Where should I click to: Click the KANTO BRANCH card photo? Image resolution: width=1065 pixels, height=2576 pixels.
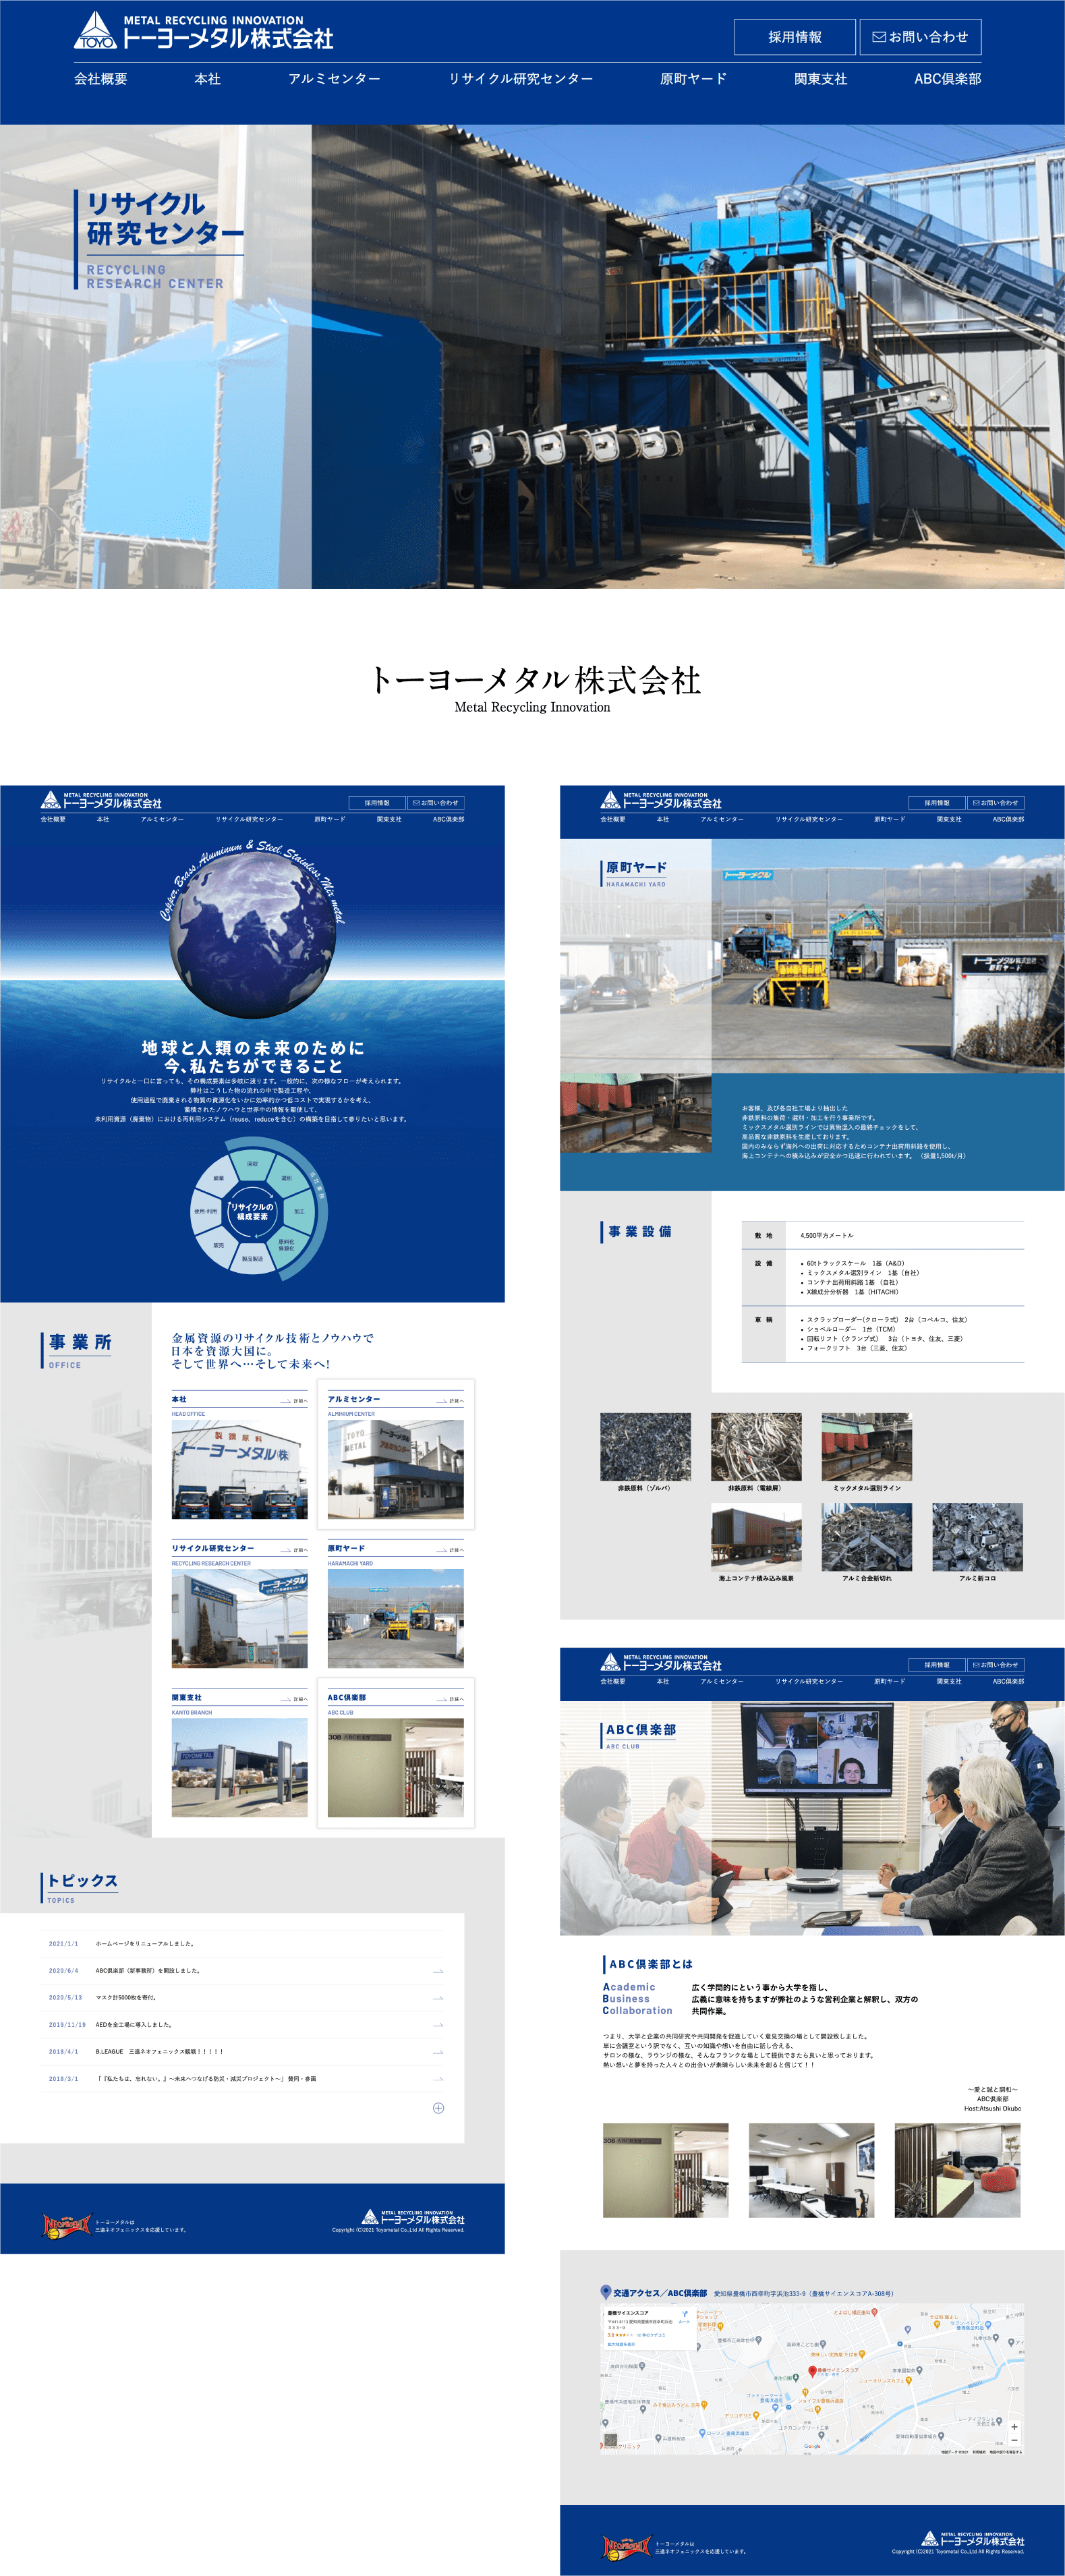tap(239, 1768)
